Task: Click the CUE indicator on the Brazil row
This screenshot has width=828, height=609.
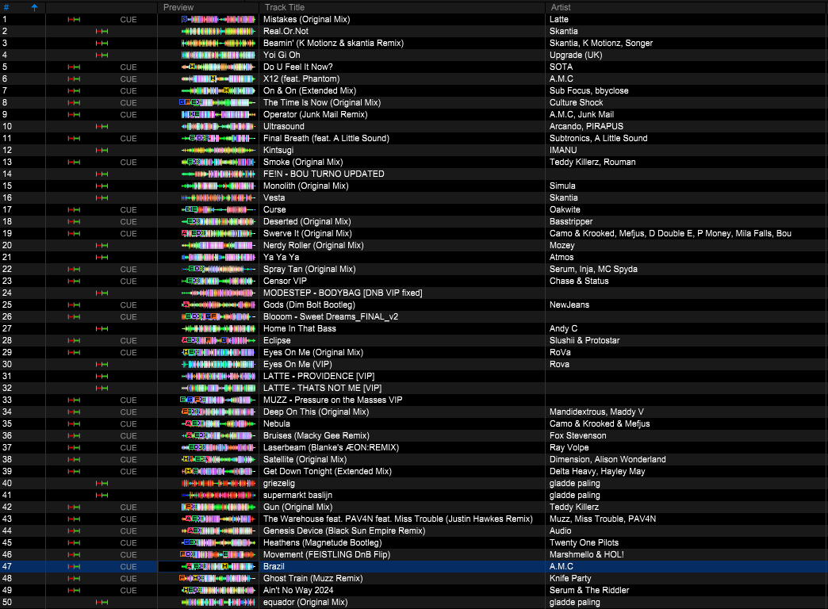Action: 128,567
